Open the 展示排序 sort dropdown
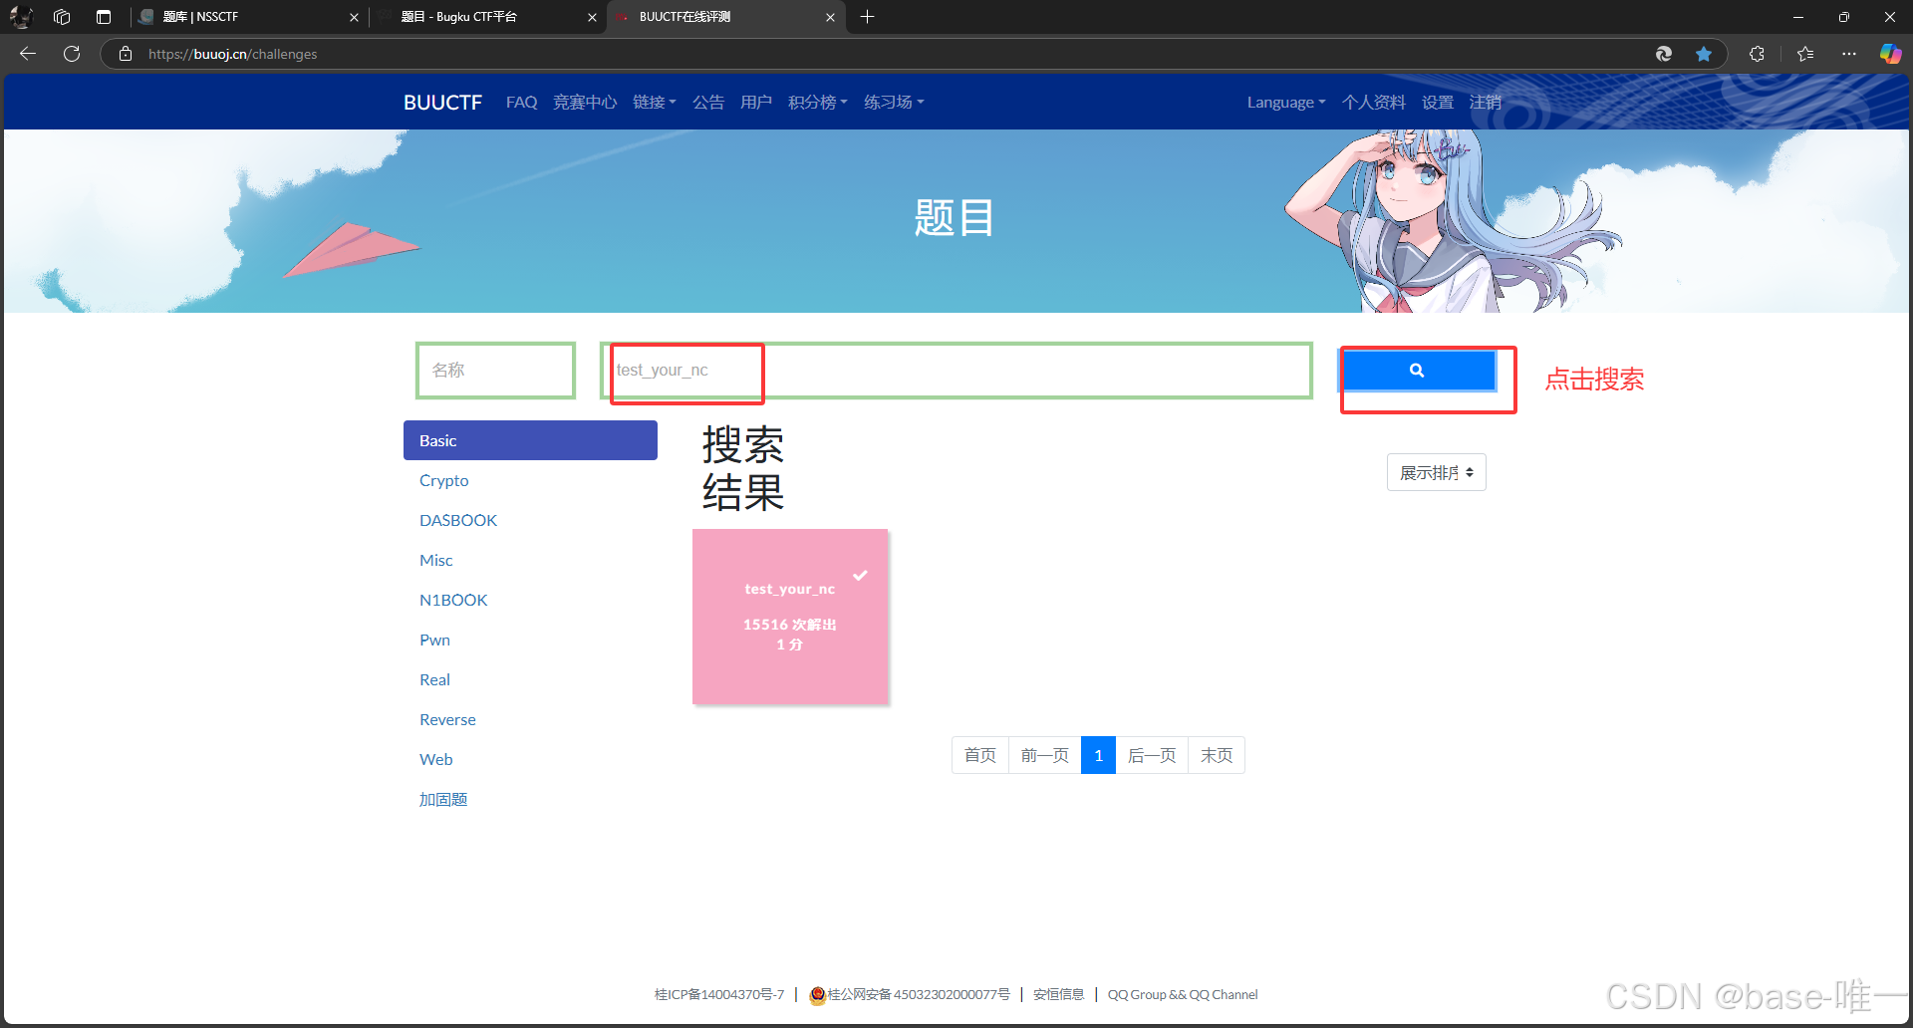1913x1028 pixels. click(1436, 471)
